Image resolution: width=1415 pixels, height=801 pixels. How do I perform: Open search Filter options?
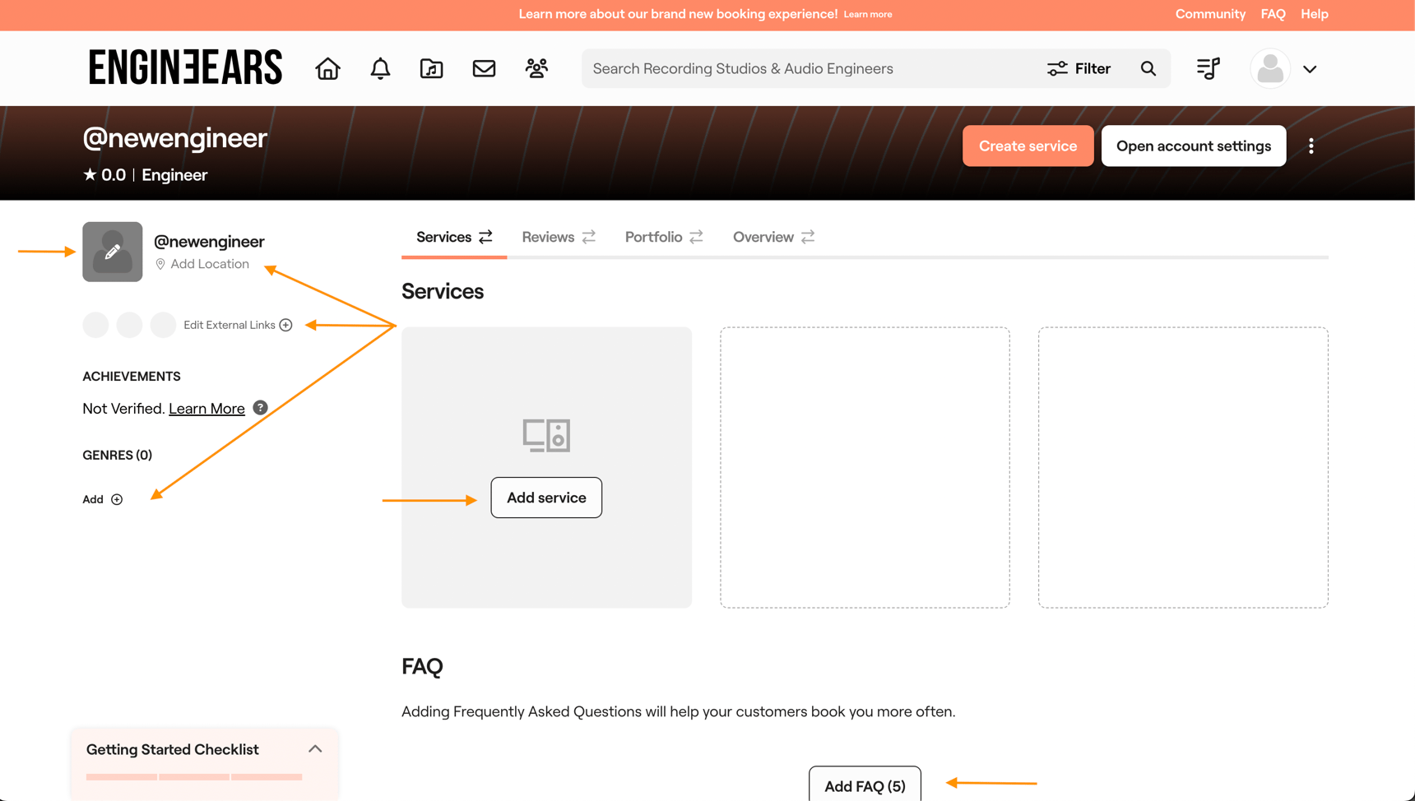pos(1079,68)
